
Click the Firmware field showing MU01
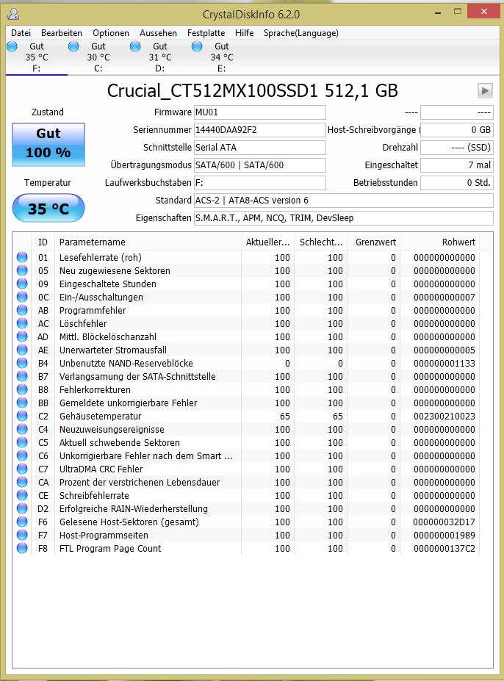coord(260,112)
